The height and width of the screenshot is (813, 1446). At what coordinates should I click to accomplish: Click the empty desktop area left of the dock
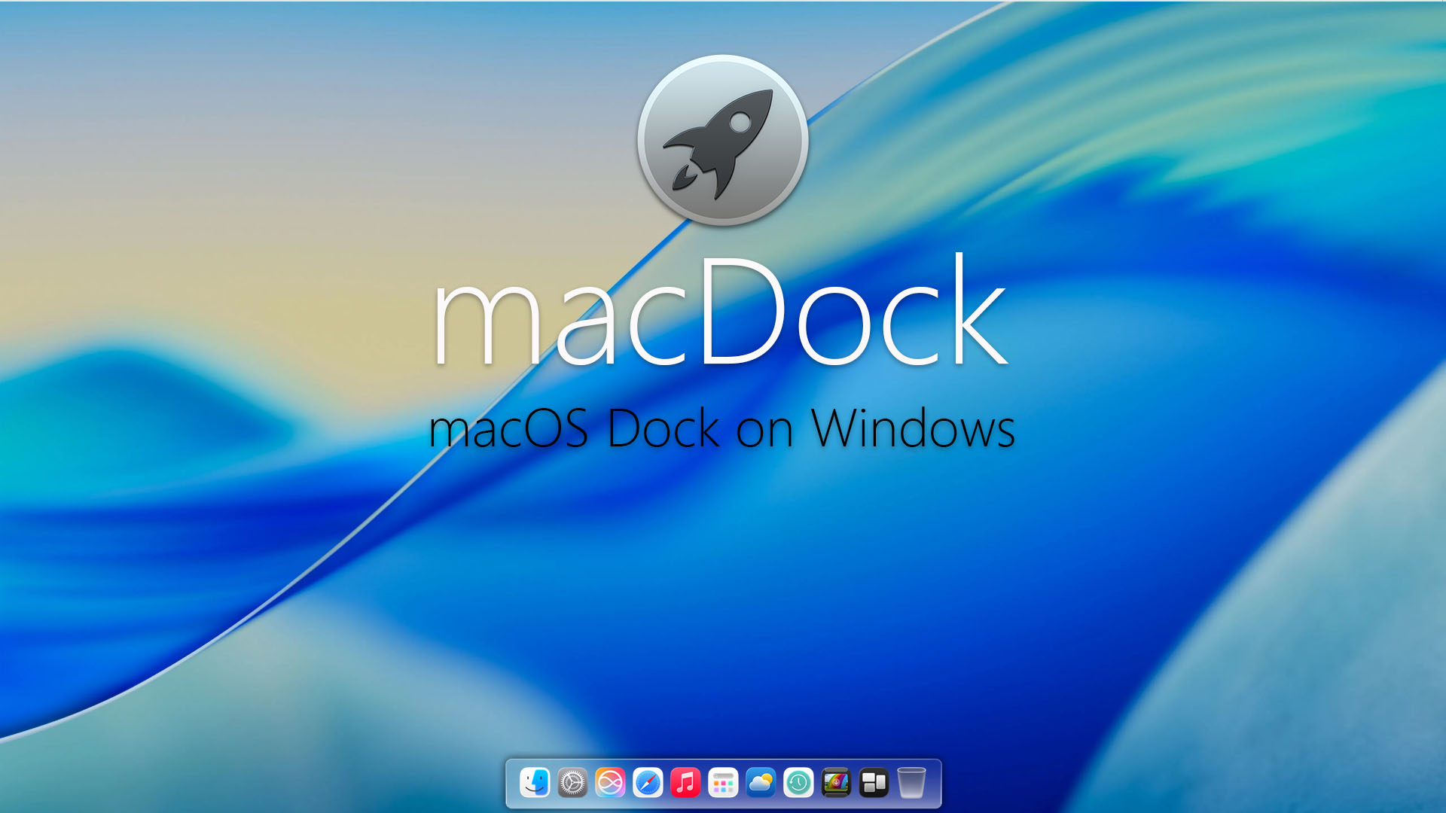tap(301, 783)
